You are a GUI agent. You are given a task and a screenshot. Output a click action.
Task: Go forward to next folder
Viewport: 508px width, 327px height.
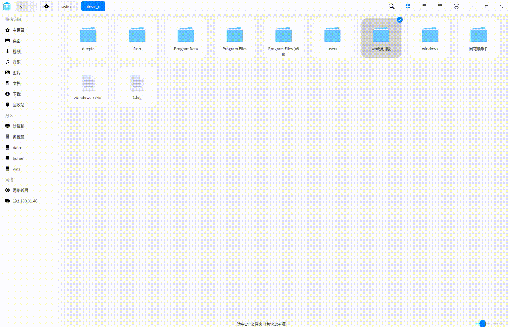pyautogui.click(x=32, y=6)
